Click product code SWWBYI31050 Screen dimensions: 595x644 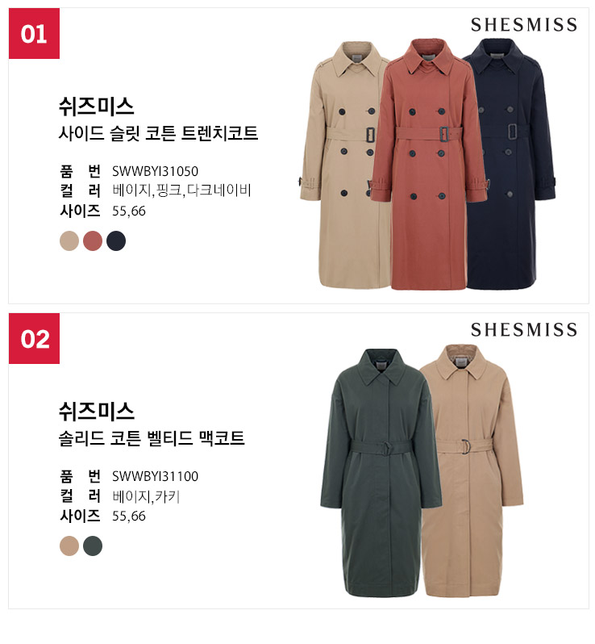(155, 171)
